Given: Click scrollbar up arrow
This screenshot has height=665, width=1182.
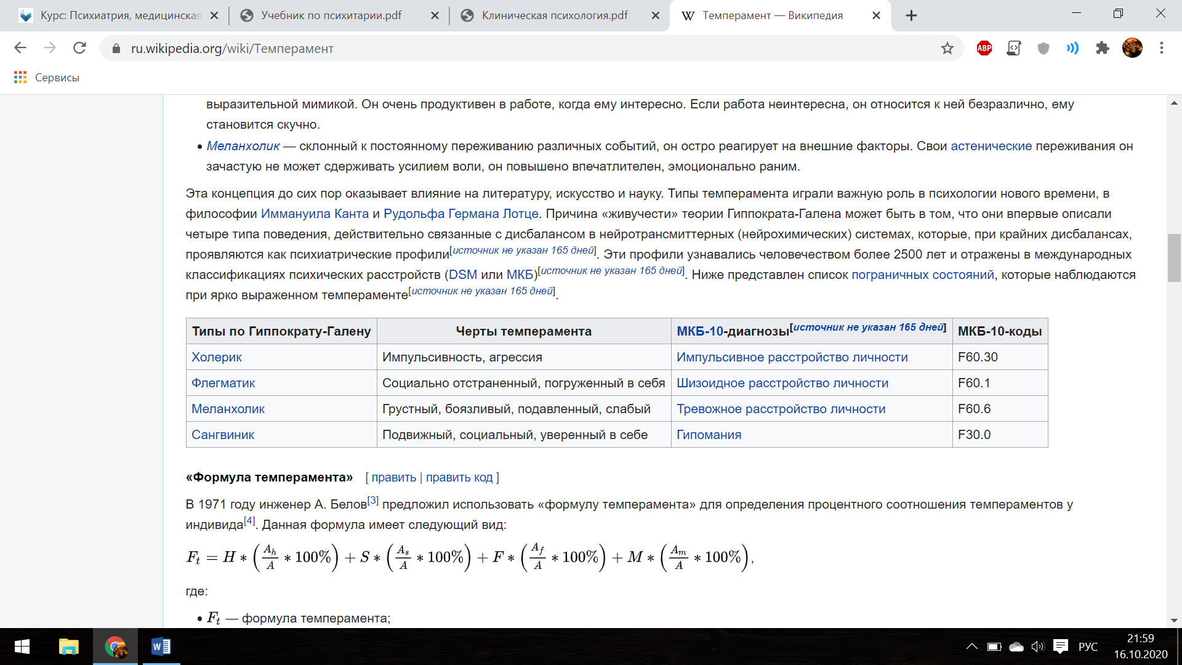Looking at the screenshot, I should [1174, 103].
